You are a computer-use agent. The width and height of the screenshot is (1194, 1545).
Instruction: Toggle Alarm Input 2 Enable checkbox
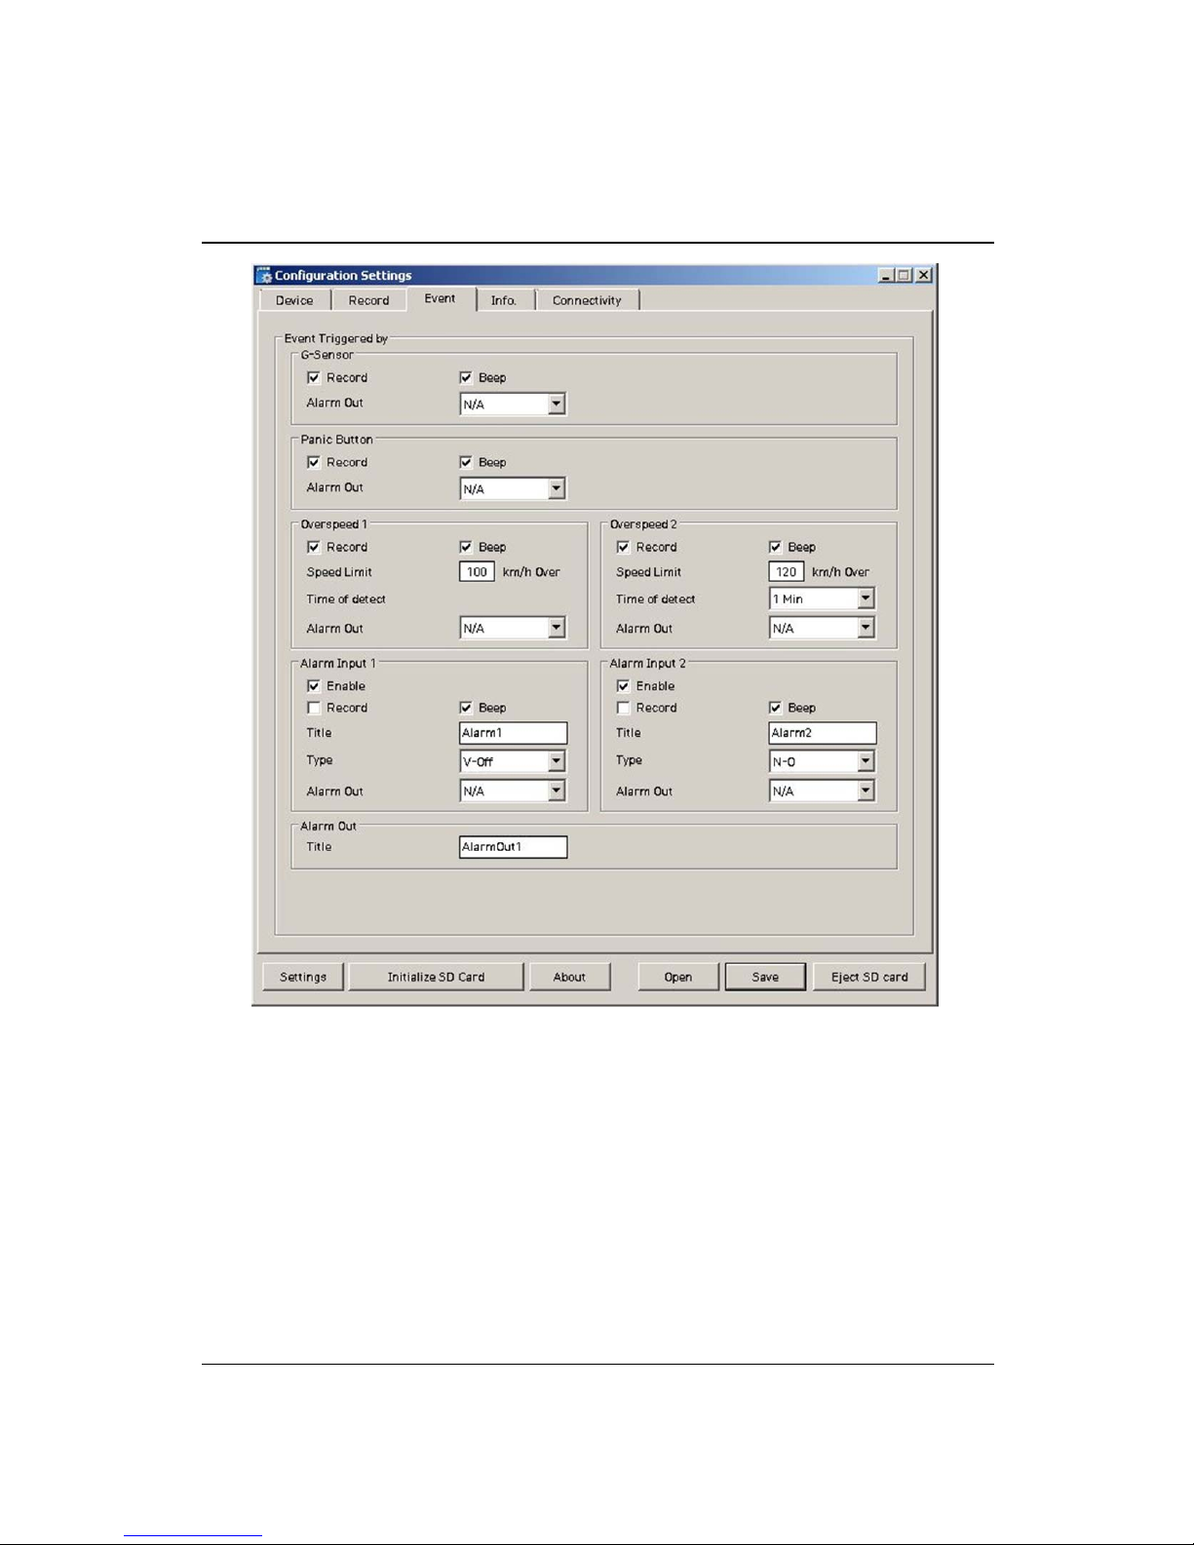click(623, 686)
